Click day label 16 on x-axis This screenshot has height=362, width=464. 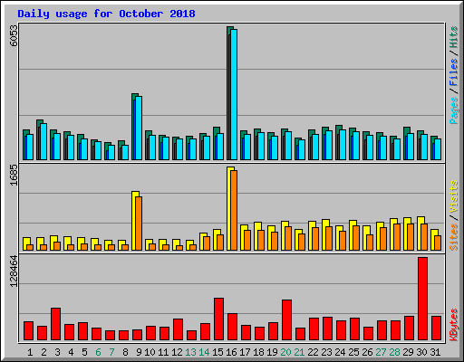[x=231, y=352]
